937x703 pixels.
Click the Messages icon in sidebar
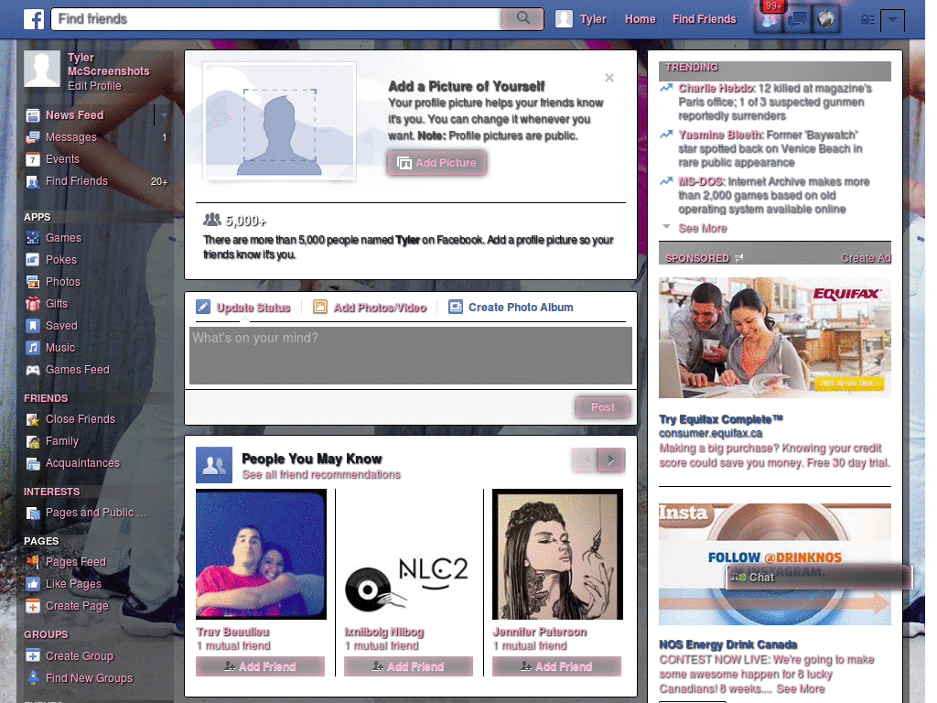pyautogui.click(x=33, y=137)
